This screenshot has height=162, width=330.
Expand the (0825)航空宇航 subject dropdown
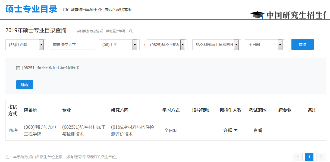(183, 45)
